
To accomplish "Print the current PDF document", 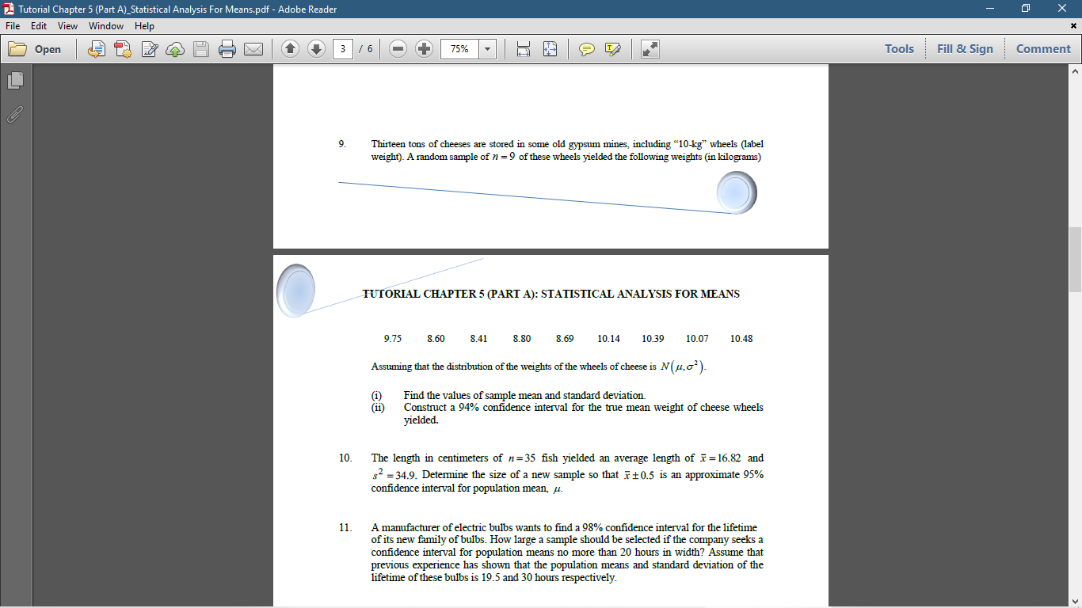I will tap(227, 48).
